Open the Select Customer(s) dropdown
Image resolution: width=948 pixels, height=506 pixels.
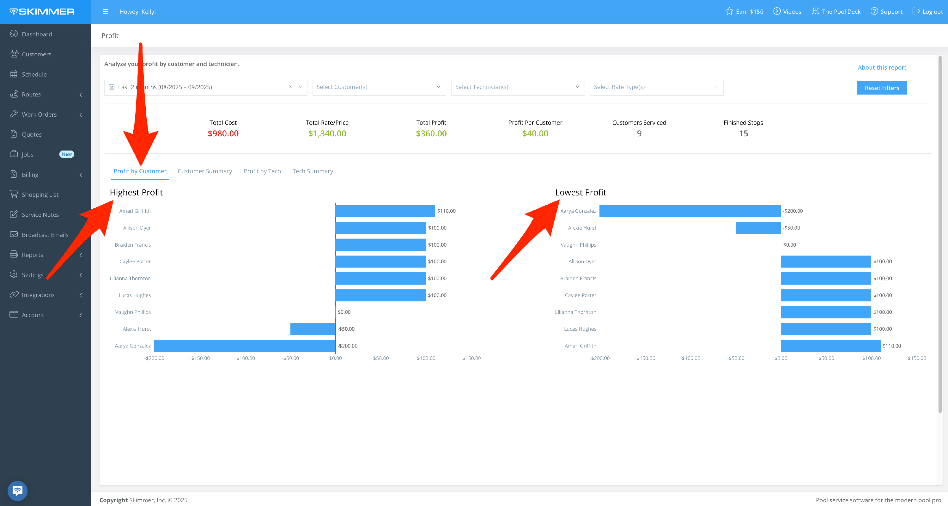tap(379, 87)
